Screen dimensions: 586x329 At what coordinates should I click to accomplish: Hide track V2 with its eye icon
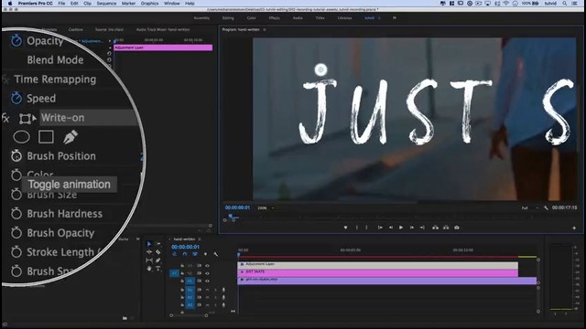click(207, 273)
